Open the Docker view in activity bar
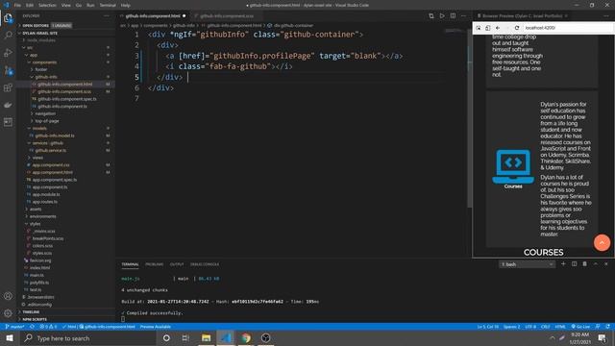615x346 pixels. click(x=8, y=105)
